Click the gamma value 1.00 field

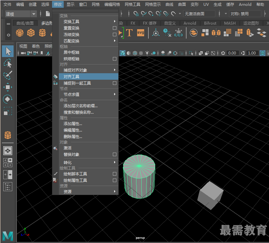tap(252, 53)
